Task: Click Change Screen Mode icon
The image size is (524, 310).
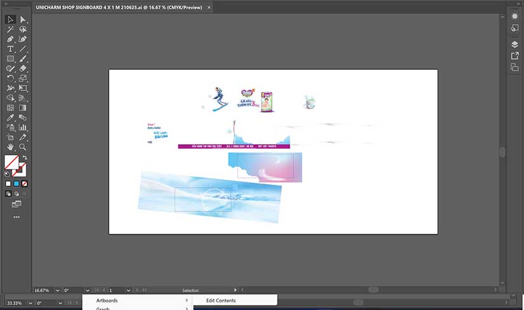Action: click(17, 204)
